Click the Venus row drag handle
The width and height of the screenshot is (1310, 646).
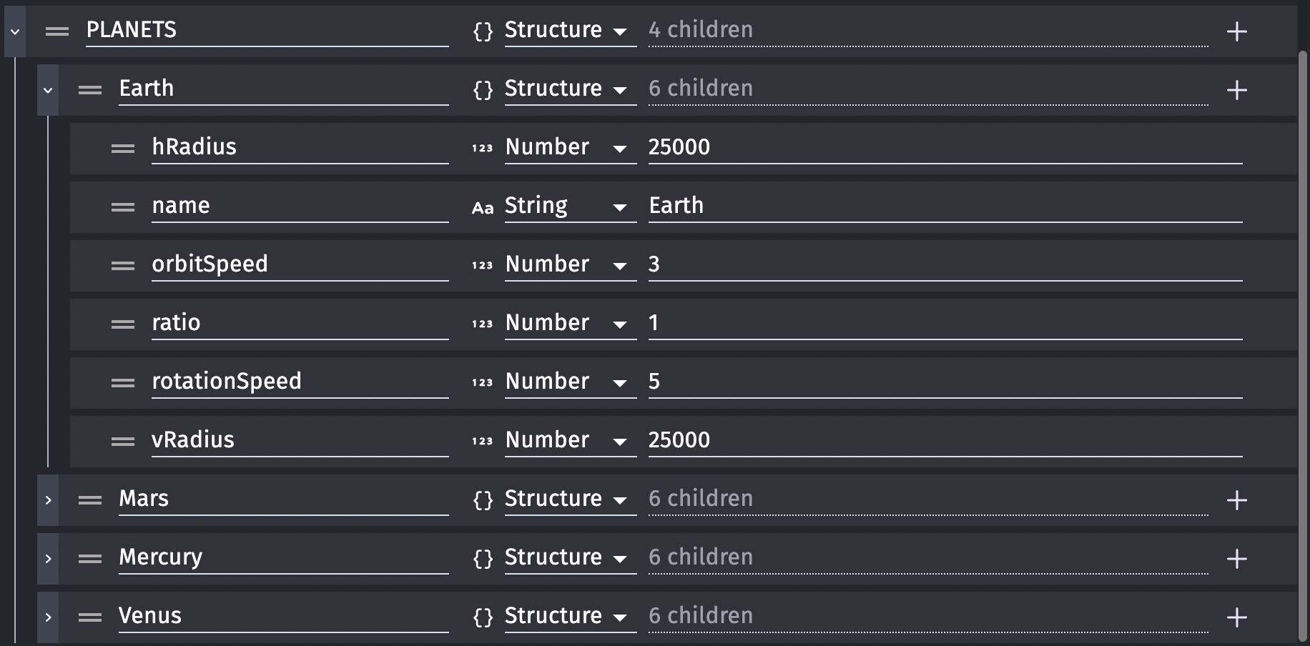point(90,617)
